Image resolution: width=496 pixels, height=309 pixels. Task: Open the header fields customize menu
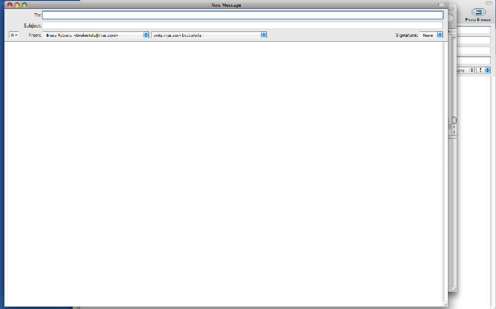[x=14, y=35]
